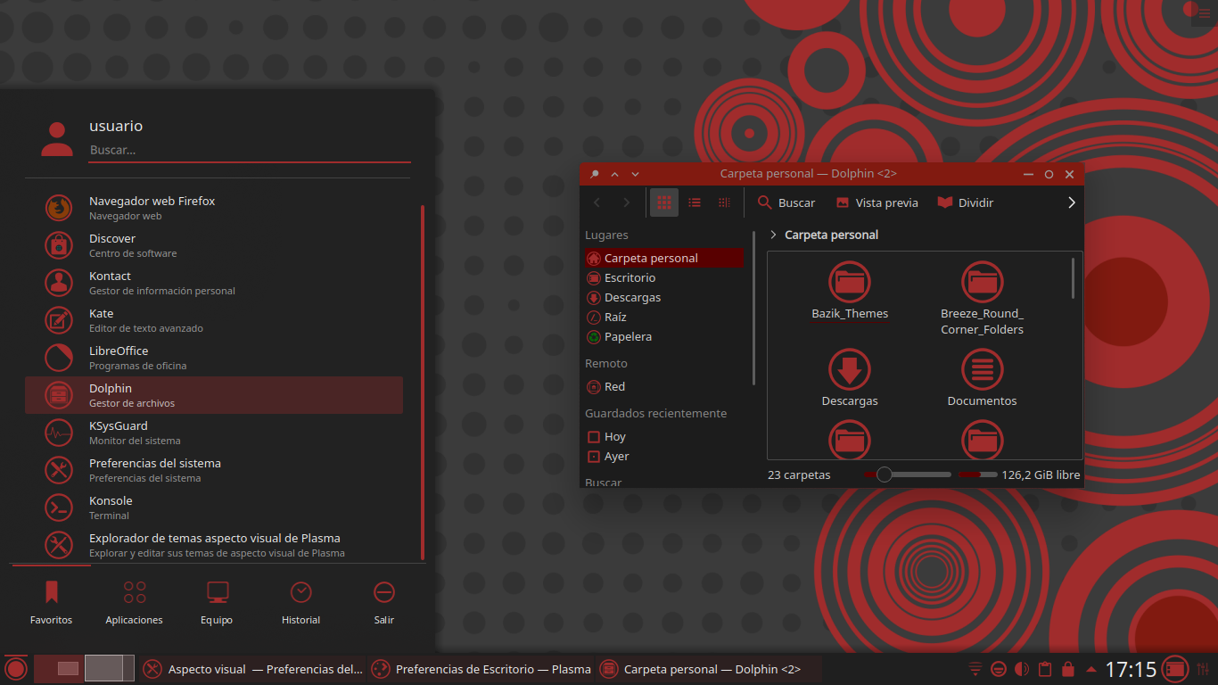Open LibreOffice from the launcher list

pos(214,358)
